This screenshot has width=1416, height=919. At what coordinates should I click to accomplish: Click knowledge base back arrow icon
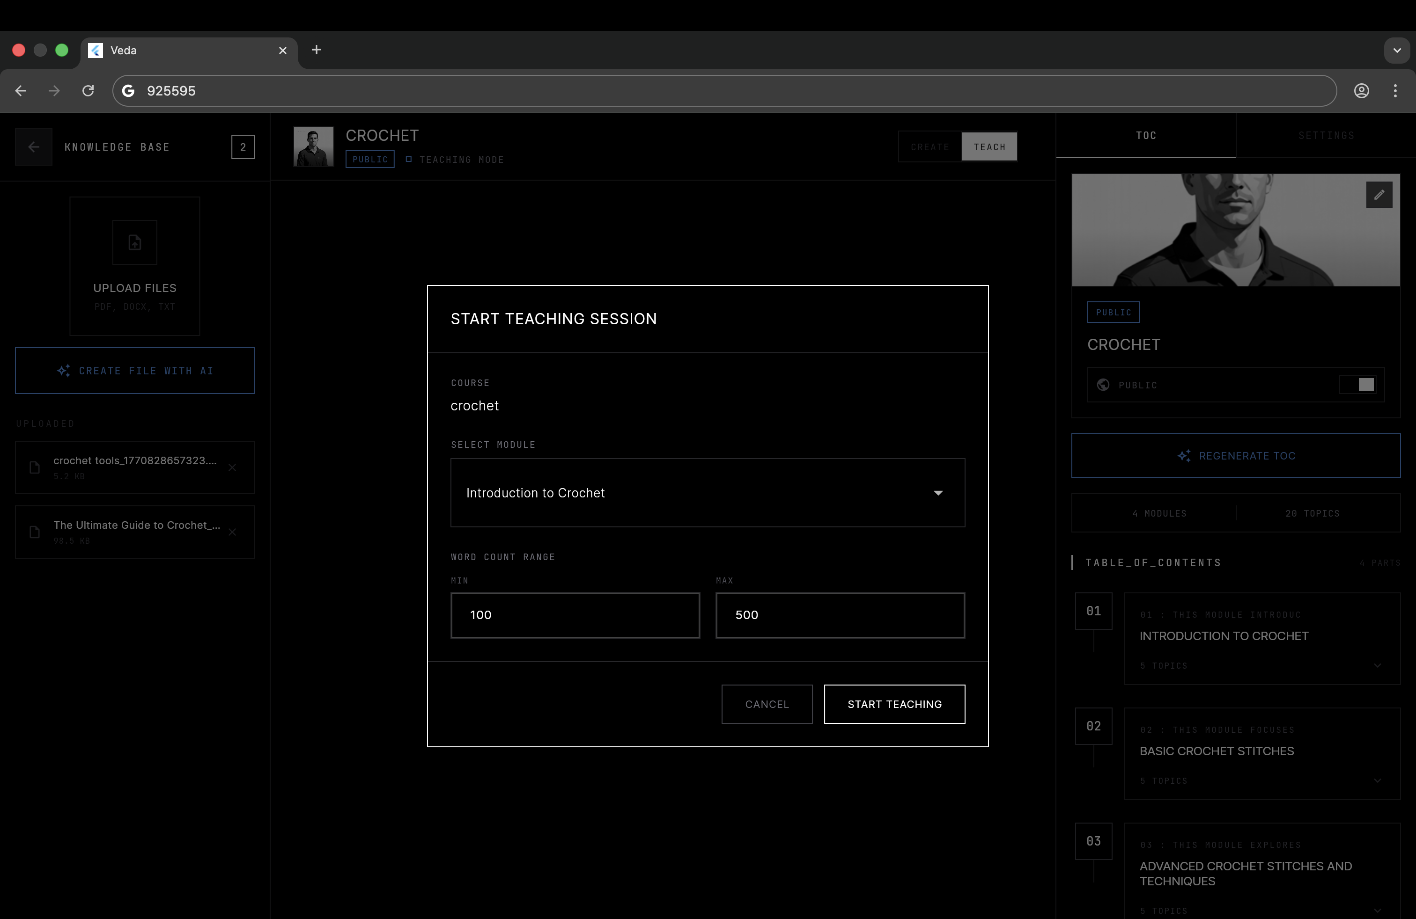(34, 147)
